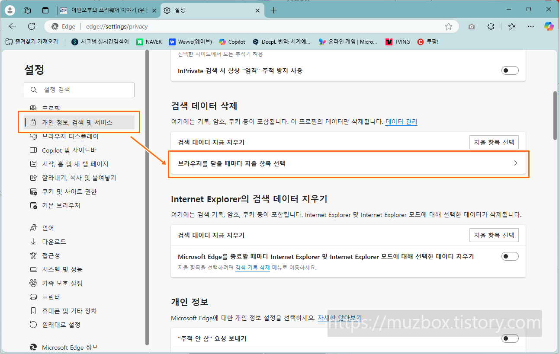The height and width of the screenshot is (354, 559).
Task: Close the blog tab
Action: click(154, 10)
